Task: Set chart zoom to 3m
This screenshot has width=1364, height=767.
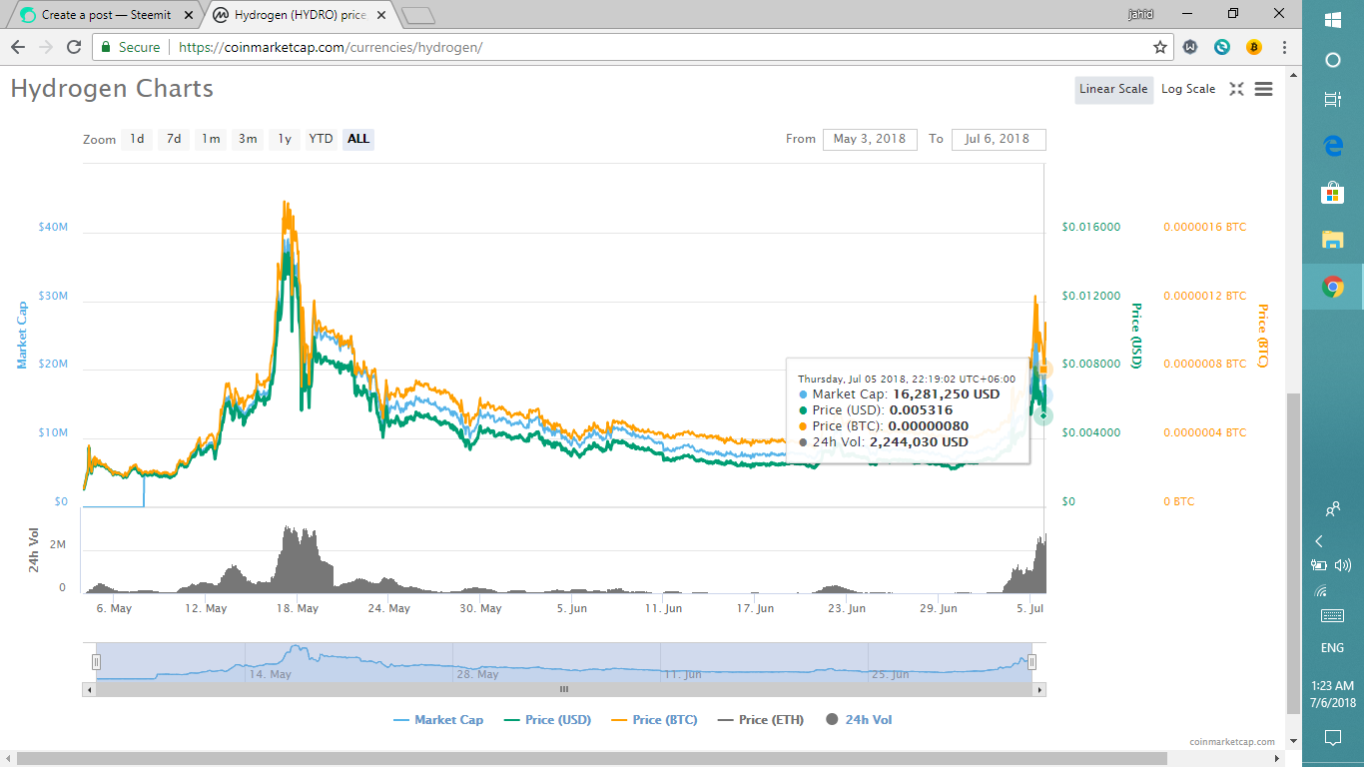Action: tap(248, 139)
